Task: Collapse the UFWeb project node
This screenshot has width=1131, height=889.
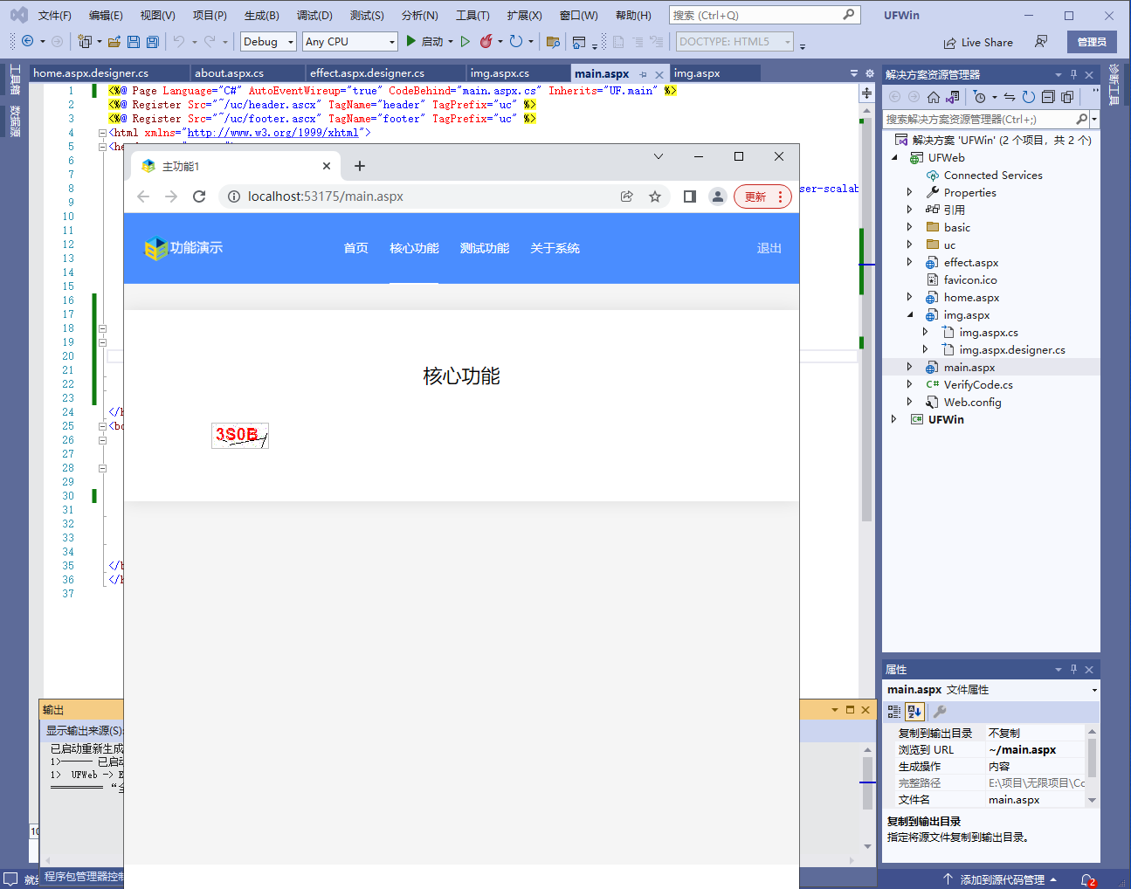Action: 893,157
